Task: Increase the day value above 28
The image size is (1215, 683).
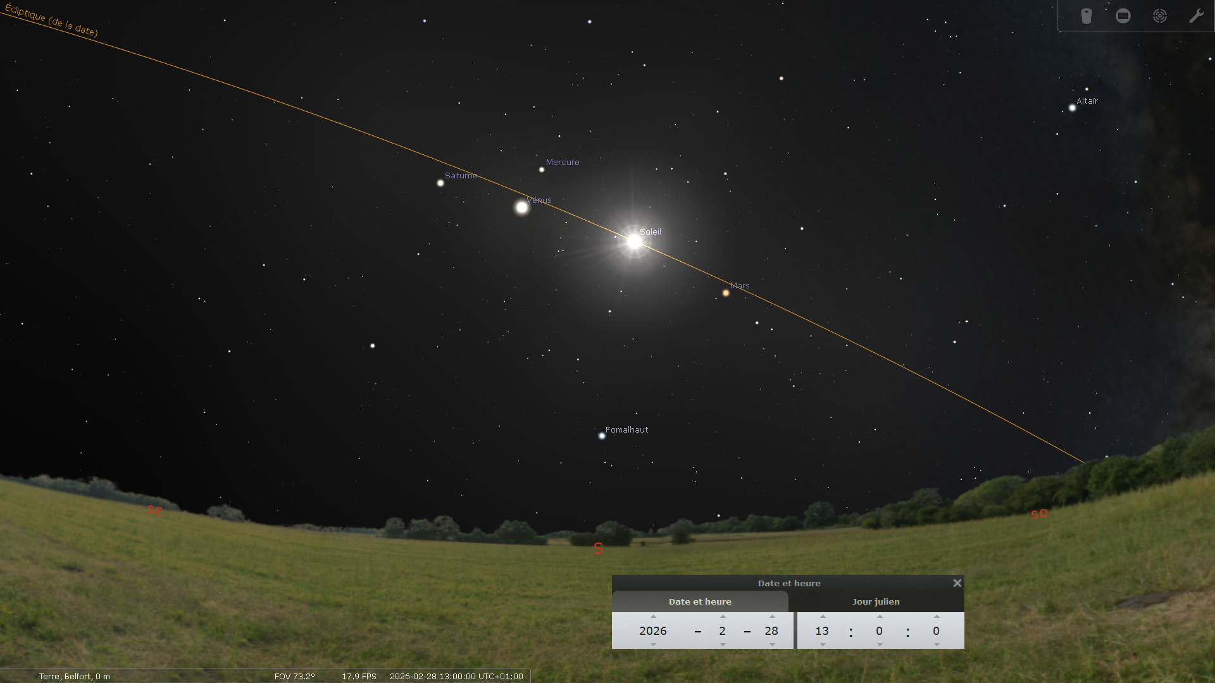Action: point(772,617)
